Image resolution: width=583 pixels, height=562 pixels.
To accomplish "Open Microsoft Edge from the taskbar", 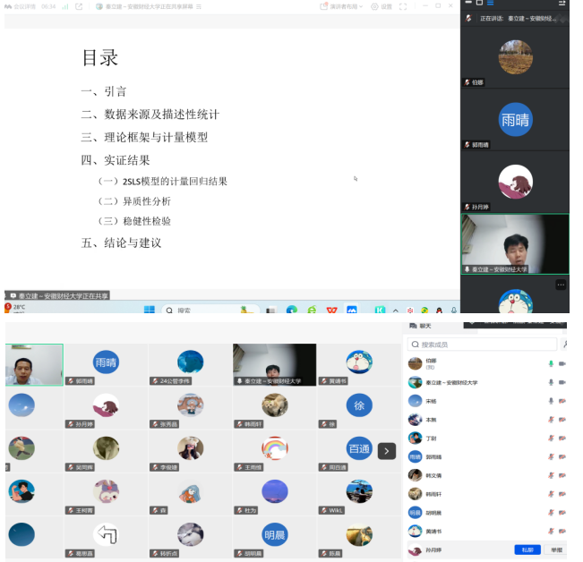I will 292,311.
